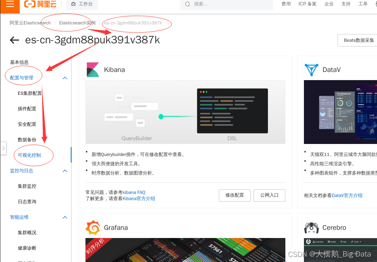
Task: Click the search magnifier icon
Action: (x=188, y=4)
